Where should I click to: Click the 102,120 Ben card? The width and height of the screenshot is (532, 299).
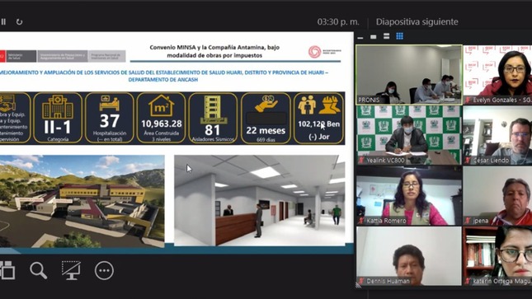click(x=319, y=118)
